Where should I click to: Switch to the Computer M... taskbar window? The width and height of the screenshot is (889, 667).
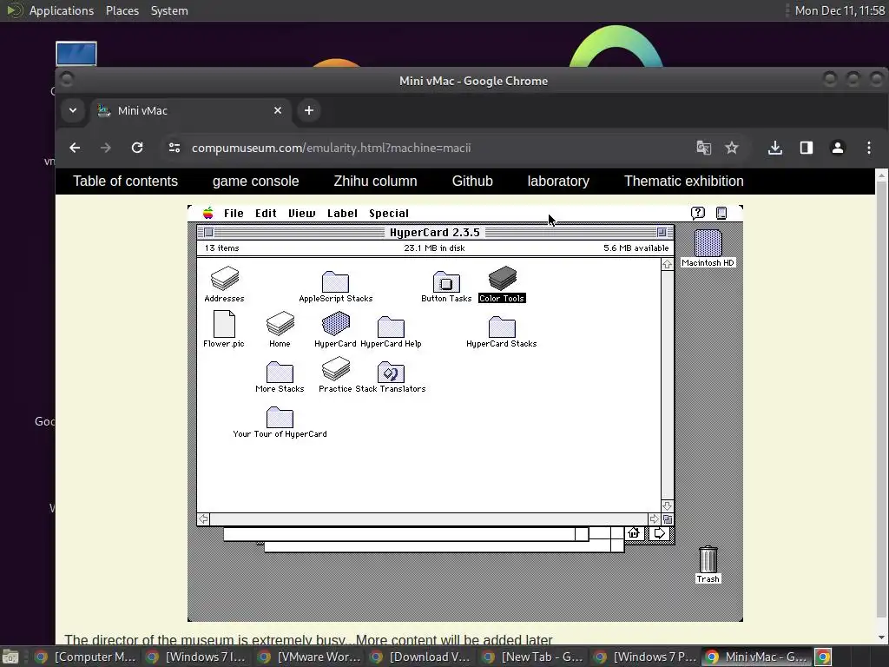87,657
